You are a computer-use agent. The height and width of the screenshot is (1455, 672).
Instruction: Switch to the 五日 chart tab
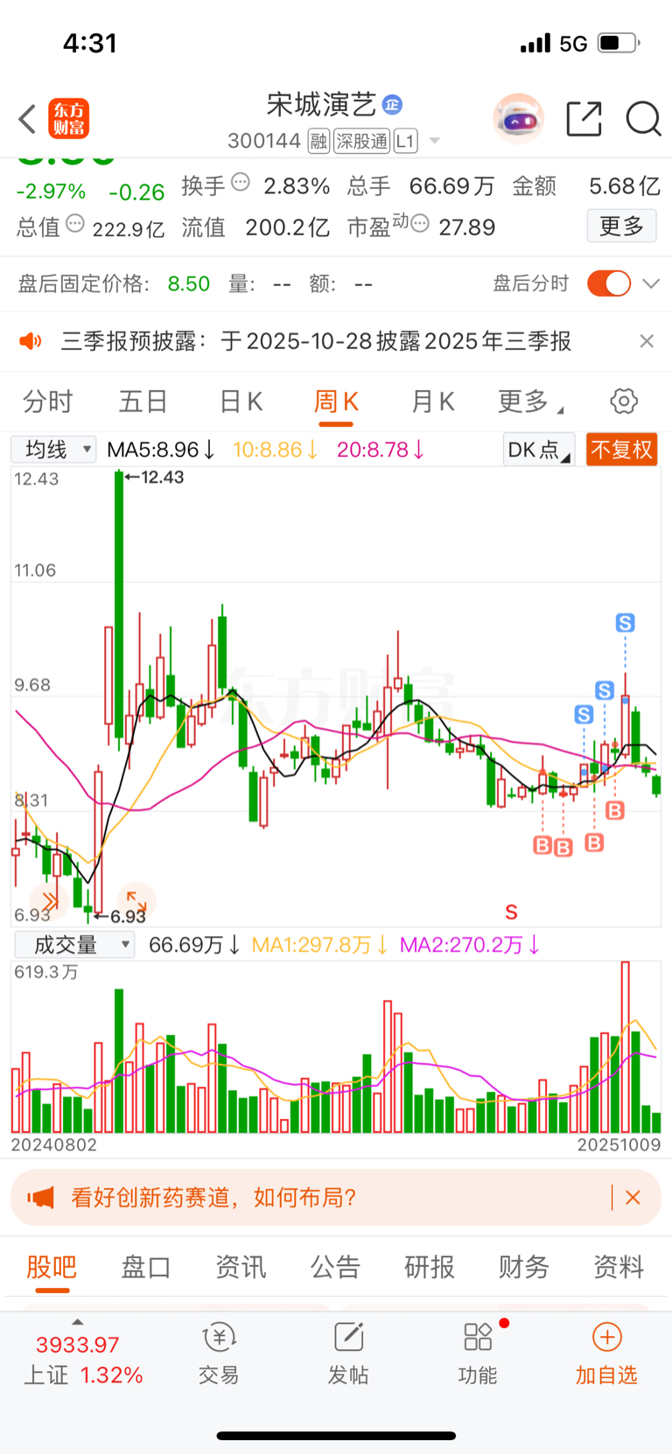[143, 402]
